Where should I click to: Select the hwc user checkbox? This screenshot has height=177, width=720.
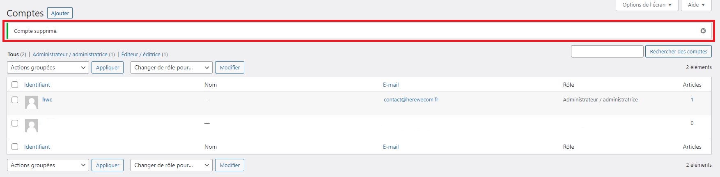click(x=15, y=100)
